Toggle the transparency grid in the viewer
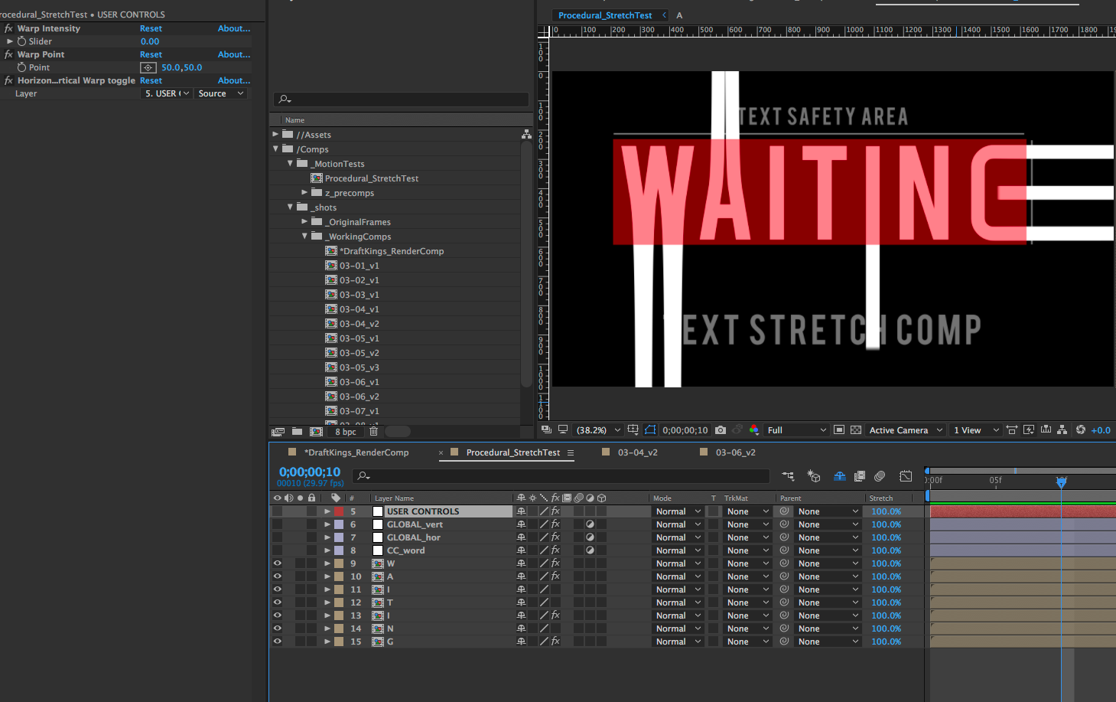1116x702 pixels. tap(856, 430)
